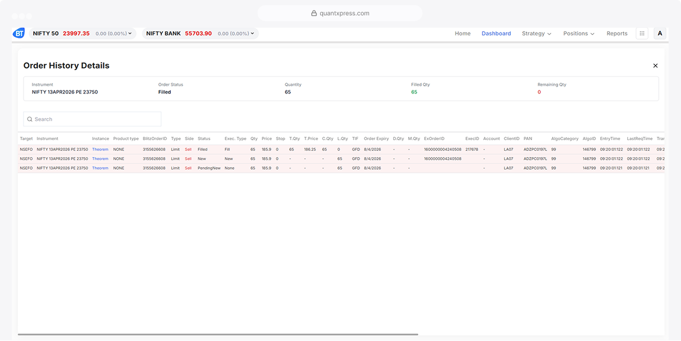Select the 'Filled' status cell in the table
The image size is (681, 341).
[x=203, y=150]
